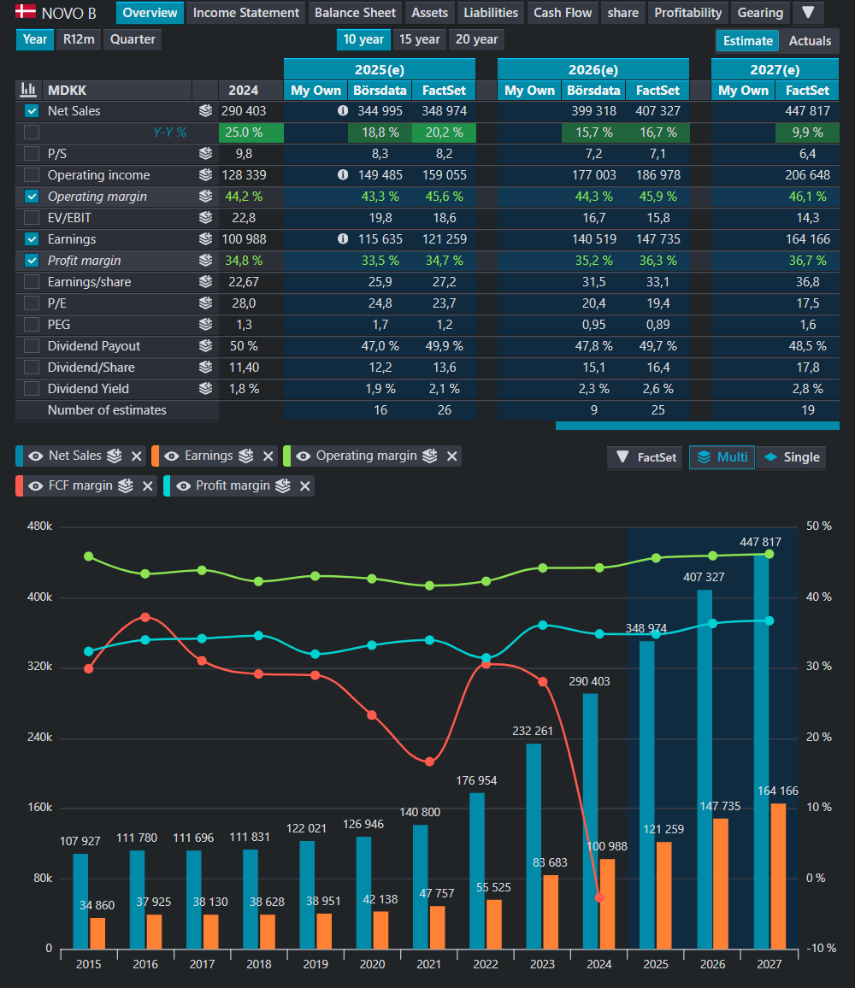855x988 pixels.
Task: Remove Net Sales series from chart
Action: click(136, 456)
